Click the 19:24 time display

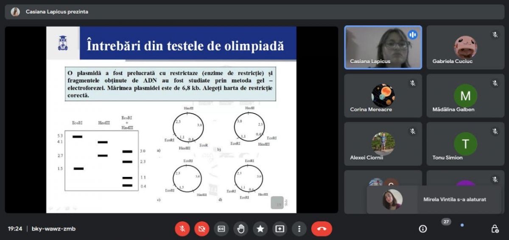point(15,229)
